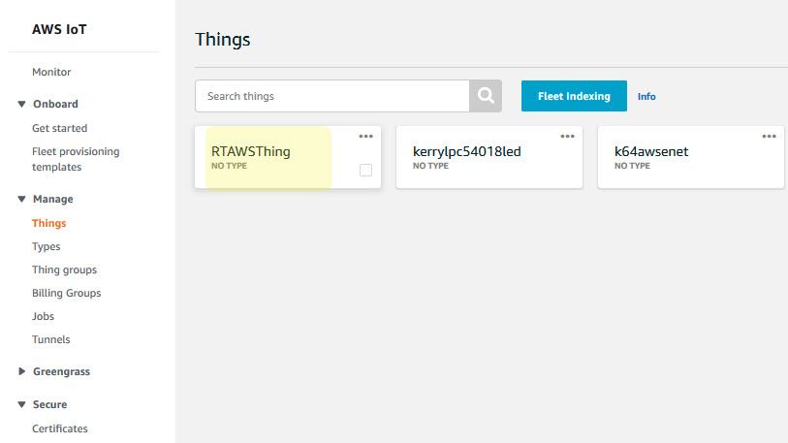Click the search magnifier icon button
This screenshot has width=788, height=443.
coord(486,96)
